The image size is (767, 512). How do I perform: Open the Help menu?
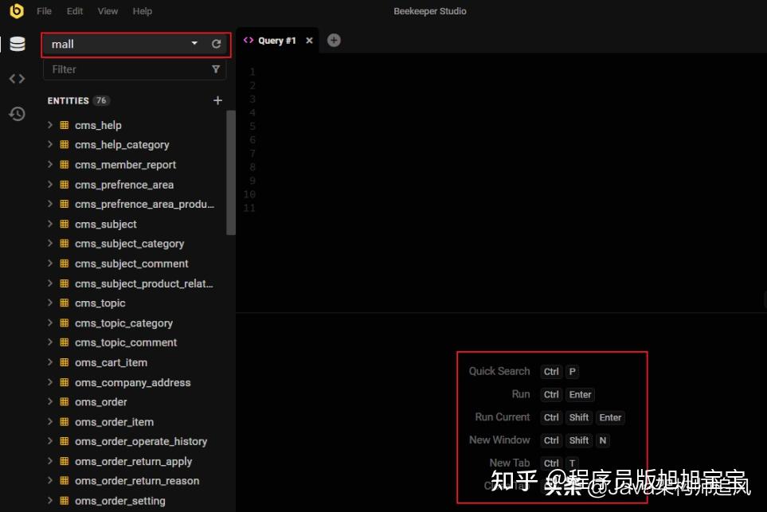[x=143, y=11]
